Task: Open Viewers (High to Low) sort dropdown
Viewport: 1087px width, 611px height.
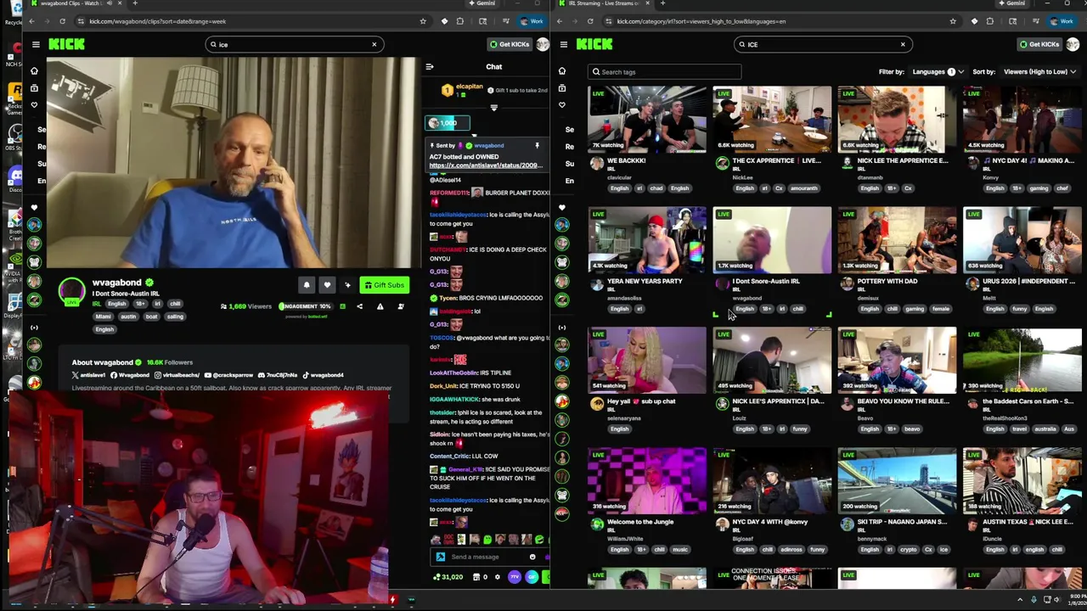Action: click(1040, 72)
